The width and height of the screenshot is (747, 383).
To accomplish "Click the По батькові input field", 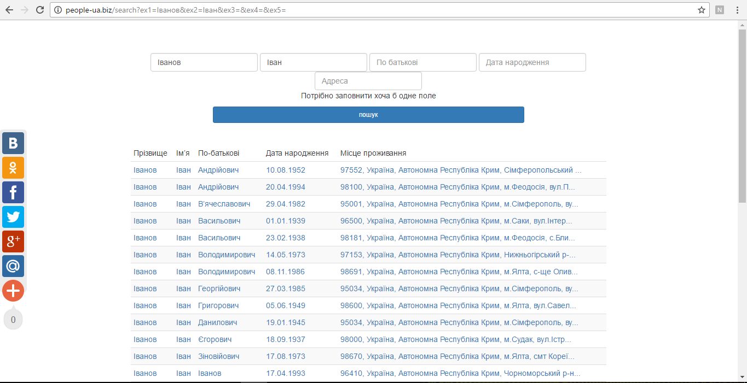I will coord(422,62).
